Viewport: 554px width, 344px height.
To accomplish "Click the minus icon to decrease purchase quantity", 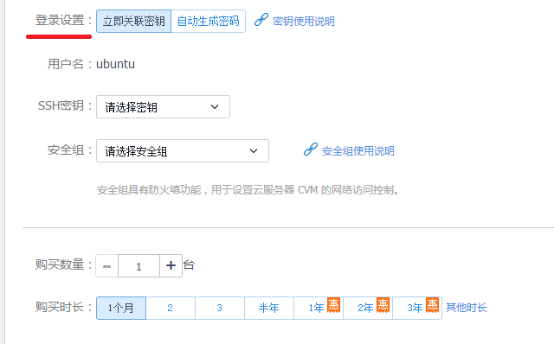I will pos(106,265).
